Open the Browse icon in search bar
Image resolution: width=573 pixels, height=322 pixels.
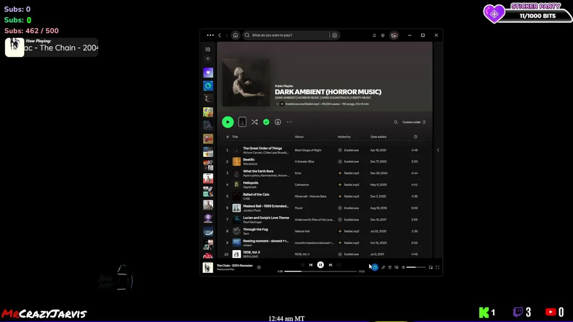click(x=334, y=35)
